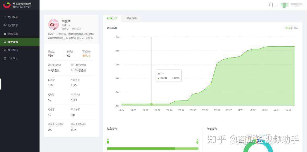Switch fan trend to 90天
307x152 pixels.
(295, 28)
